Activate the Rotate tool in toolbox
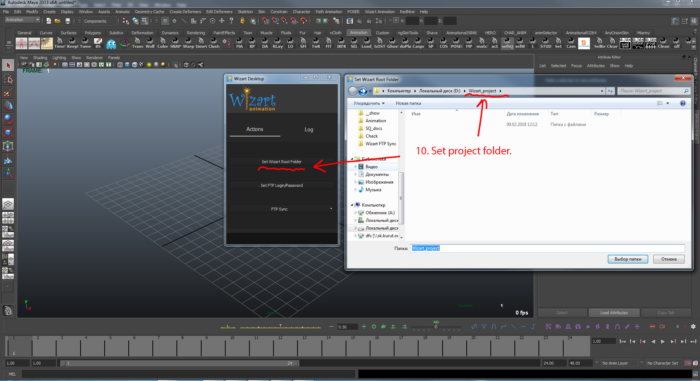Screen dimensions: 700x381 pyautogui.click(x=8, y=119)
